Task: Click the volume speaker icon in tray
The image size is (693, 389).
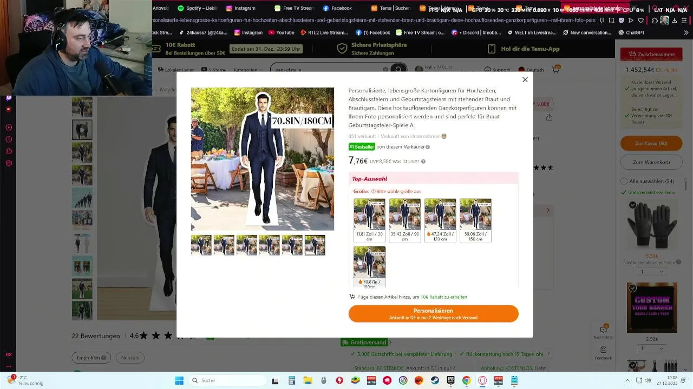Action: (648, 380)
